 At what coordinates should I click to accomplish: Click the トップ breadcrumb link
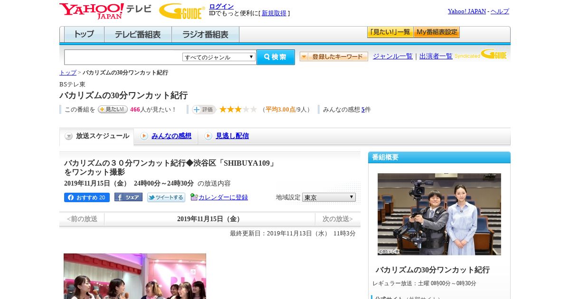[67, 73]
